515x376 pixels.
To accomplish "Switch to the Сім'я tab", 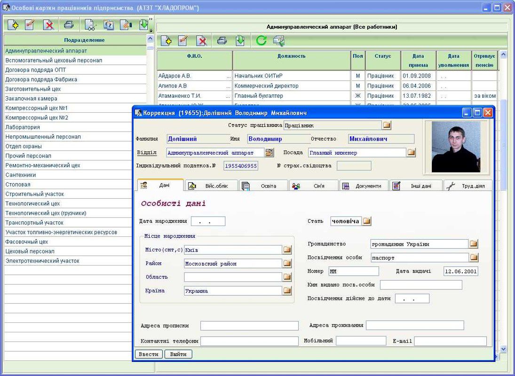I will 314,186.
